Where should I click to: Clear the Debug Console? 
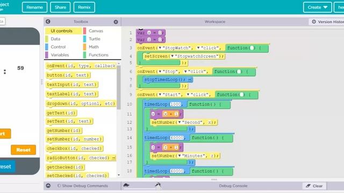pos(314,186)
